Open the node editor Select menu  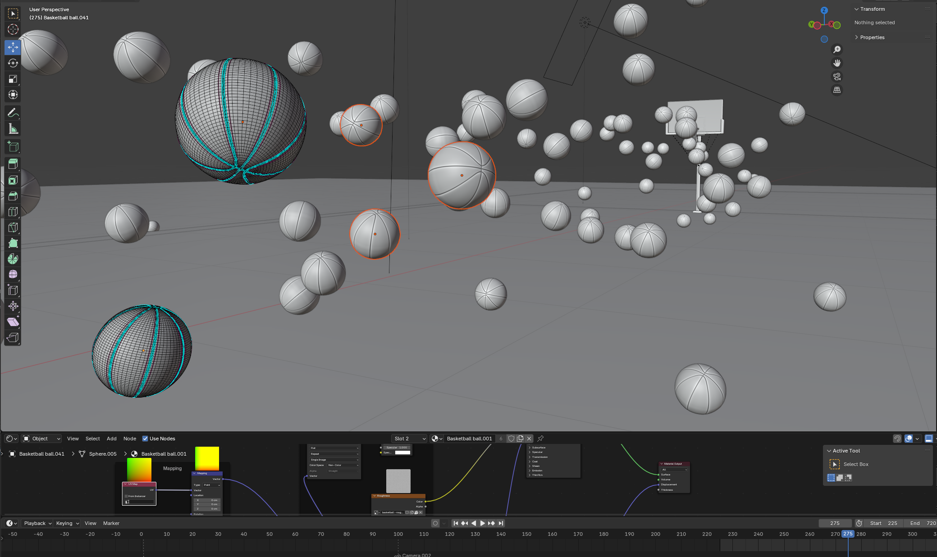coord(92,439)
